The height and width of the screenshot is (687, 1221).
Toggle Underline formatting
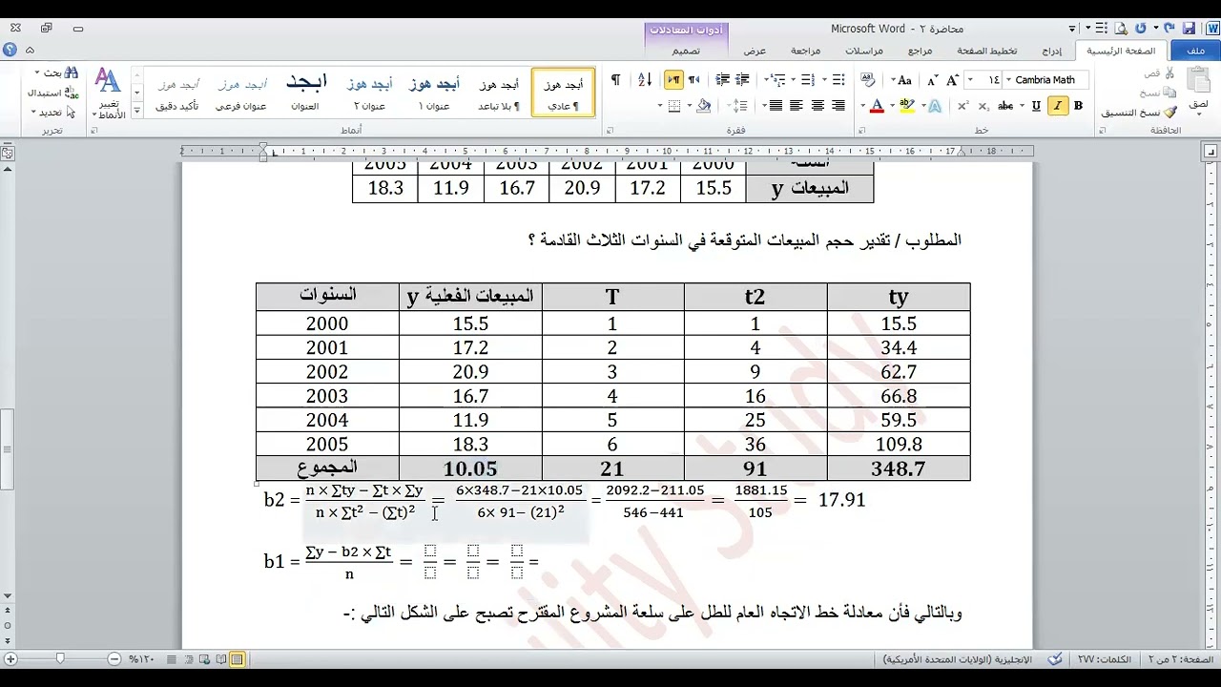[1036, 105]
